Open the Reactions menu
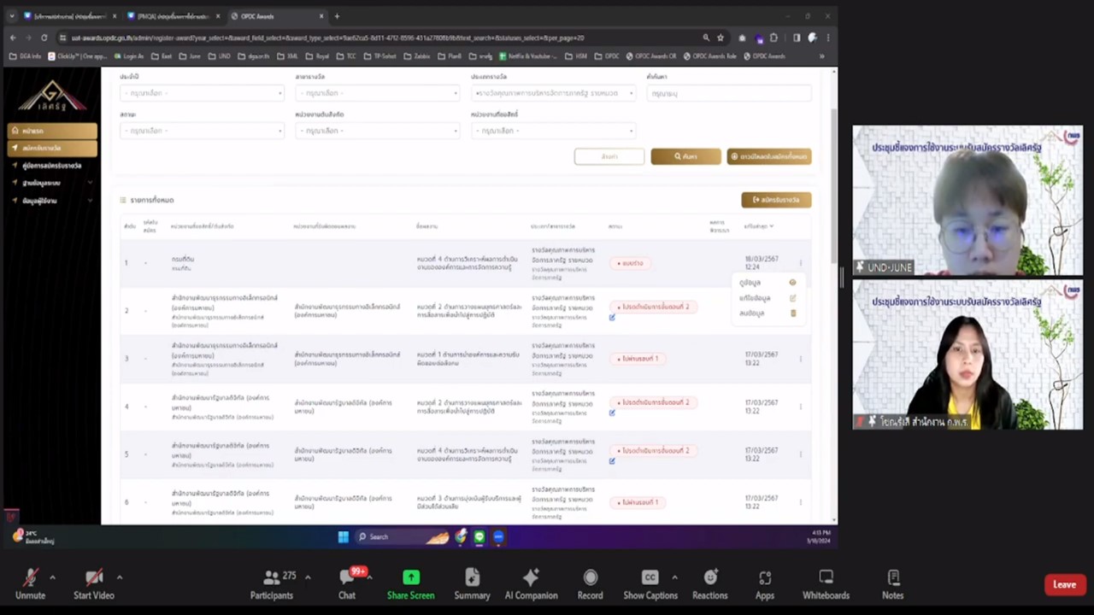 709,578
